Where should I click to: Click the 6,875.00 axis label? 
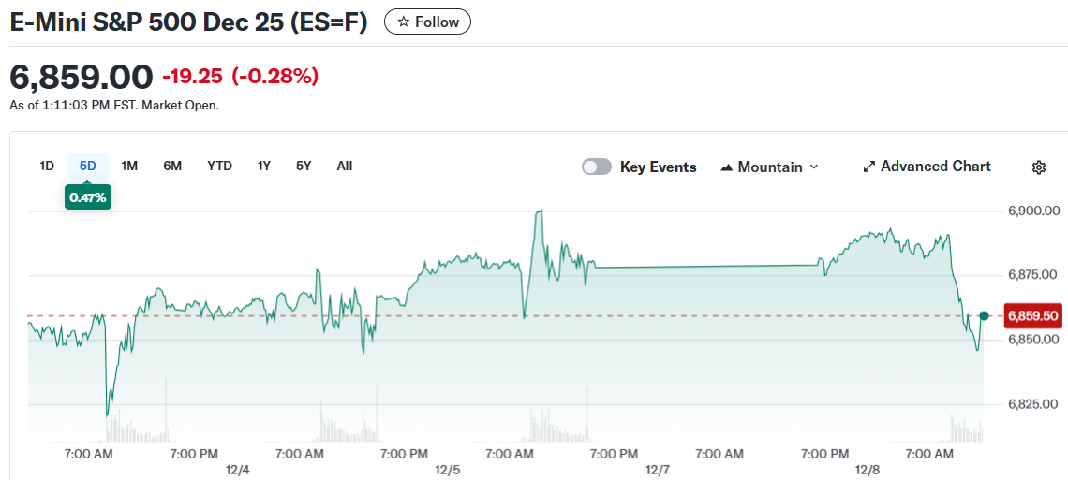click(1032, 275)
